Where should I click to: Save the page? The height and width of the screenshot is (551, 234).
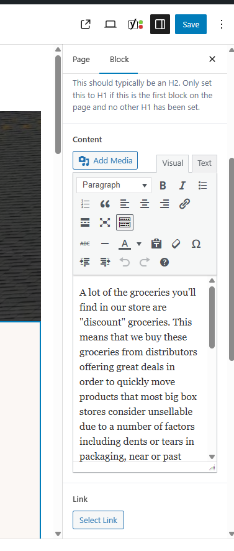pyautogui.click(x=191, y=24)
